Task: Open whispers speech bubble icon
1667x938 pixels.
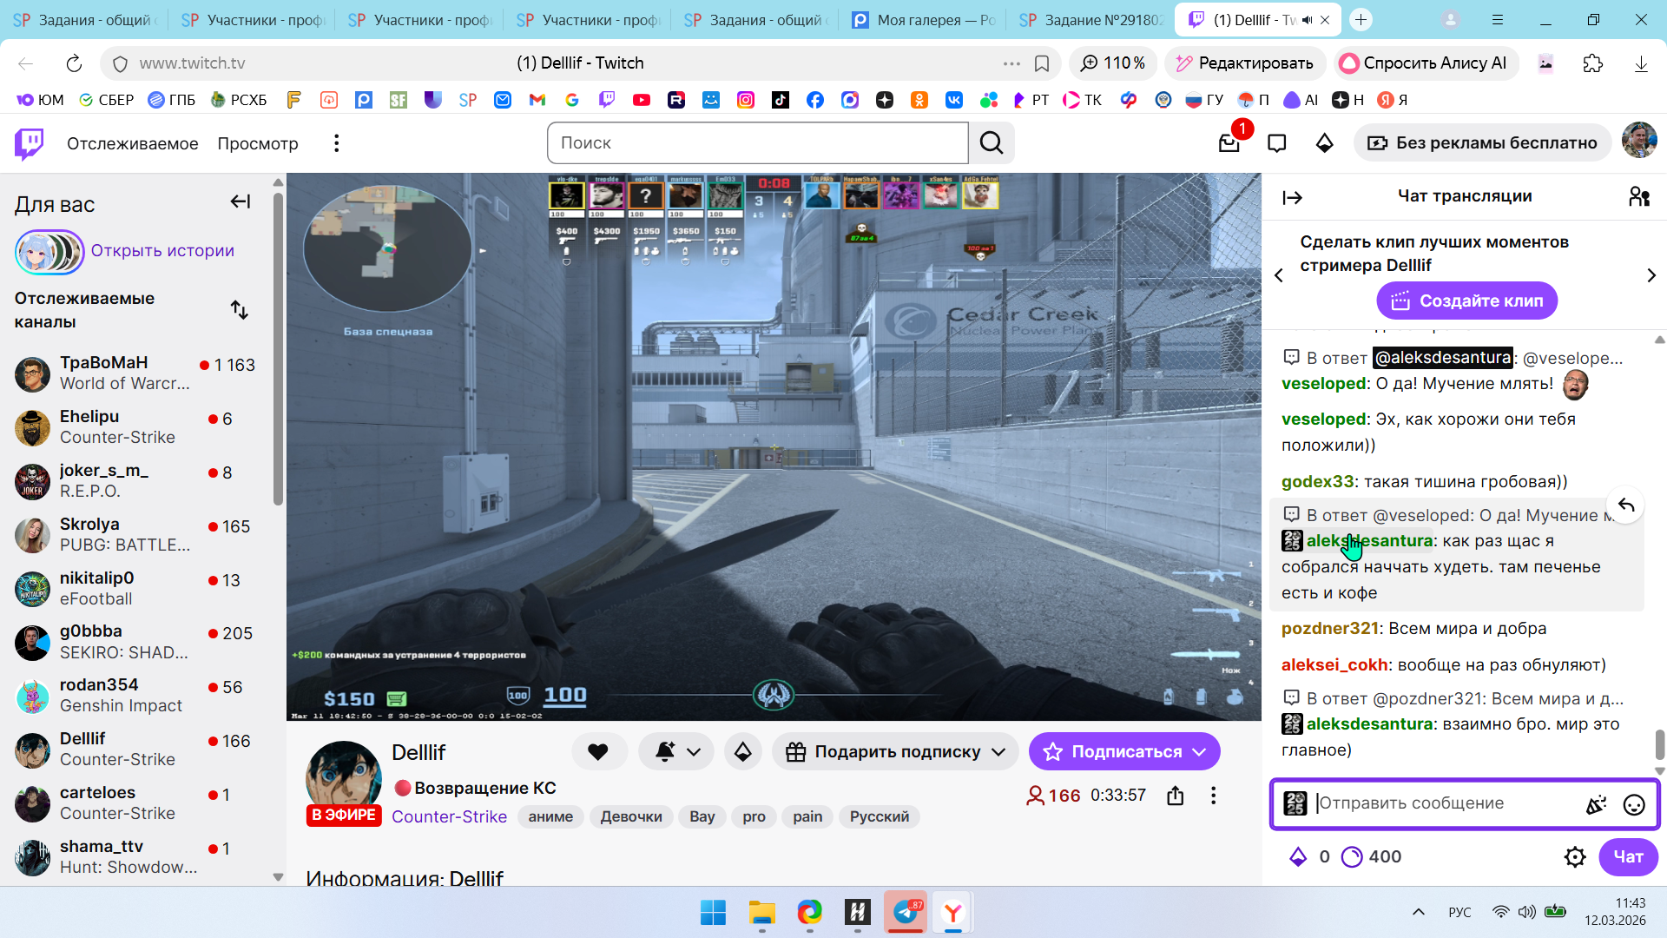Action: (1276, 143)
